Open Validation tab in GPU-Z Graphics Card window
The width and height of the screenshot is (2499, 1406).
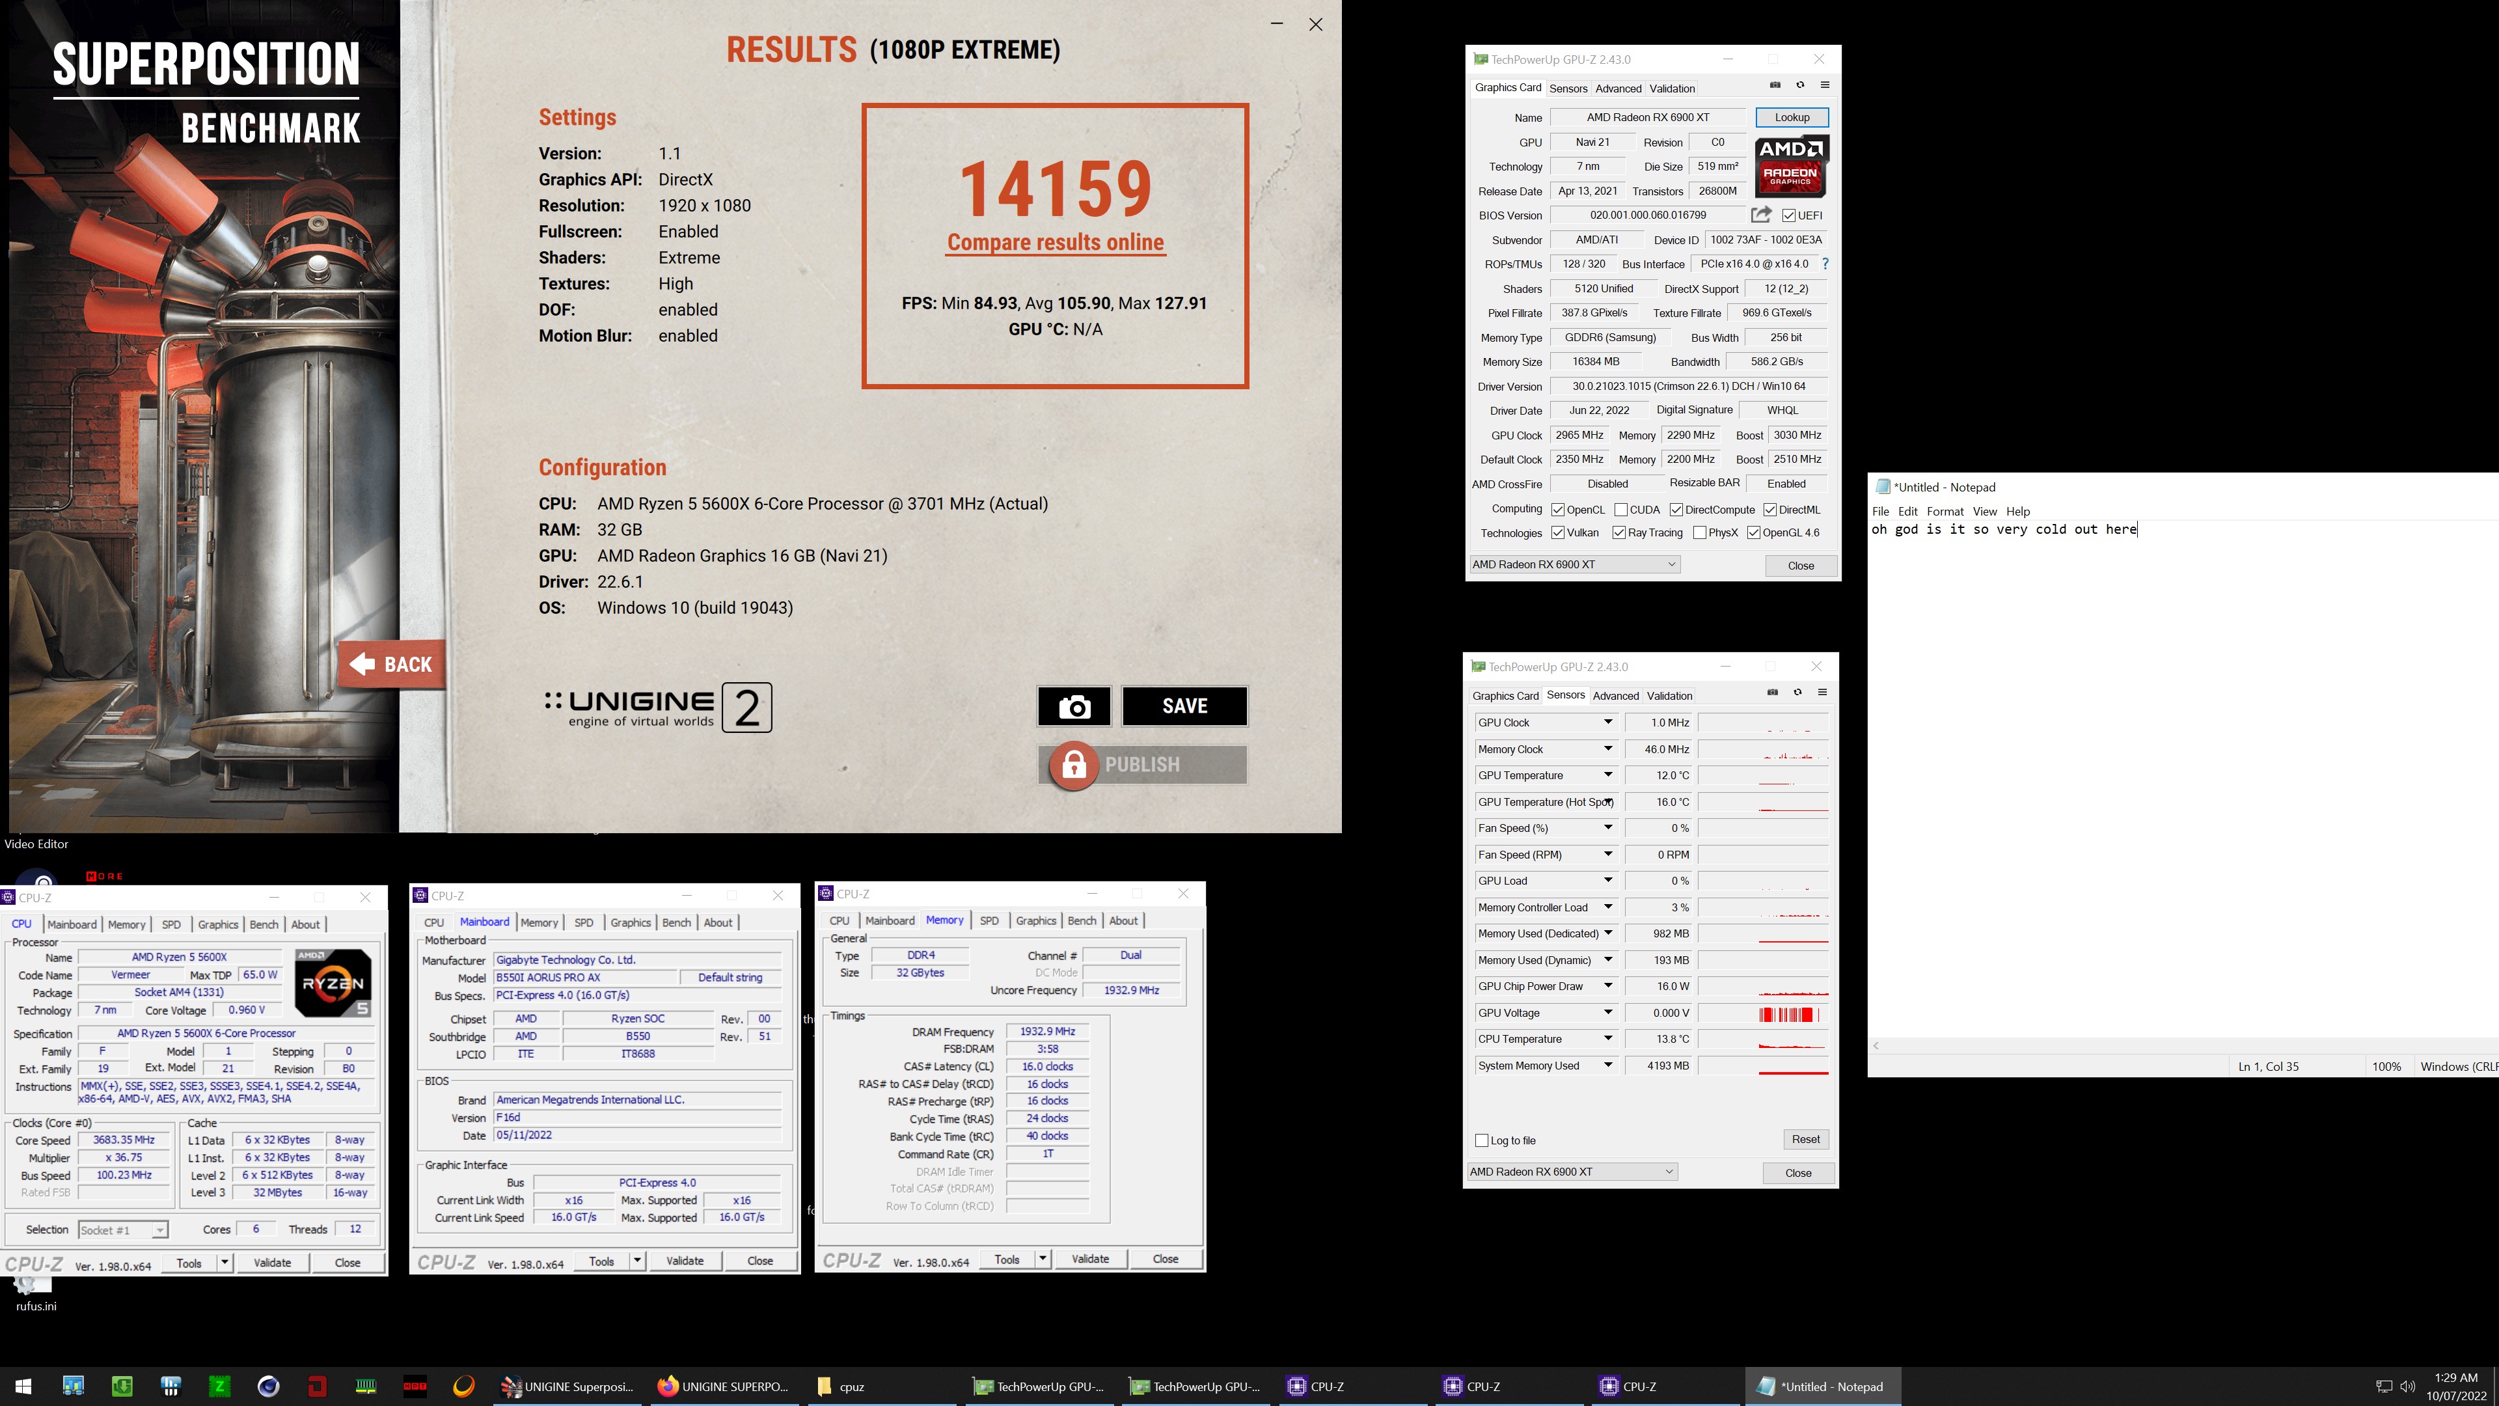[x=1671, y=89]
